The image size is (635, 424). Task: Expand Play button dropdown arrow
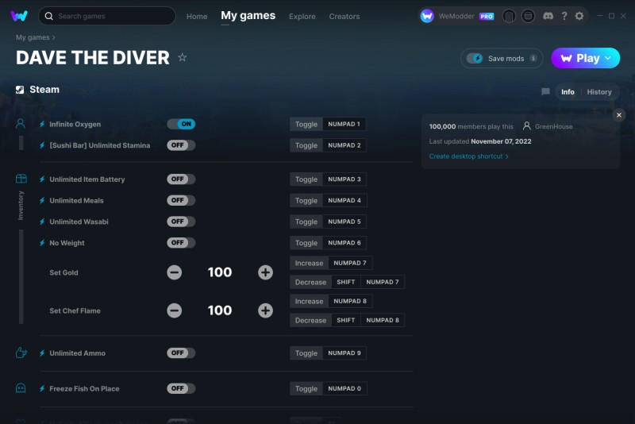(x=608, y=58)
